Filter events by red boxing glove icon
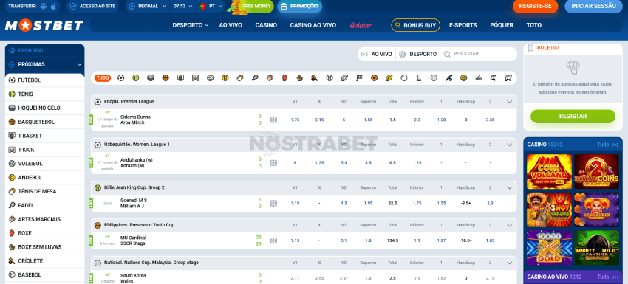Image resolution: width=628 pixels, height=284 pixels. pos(284,78)
